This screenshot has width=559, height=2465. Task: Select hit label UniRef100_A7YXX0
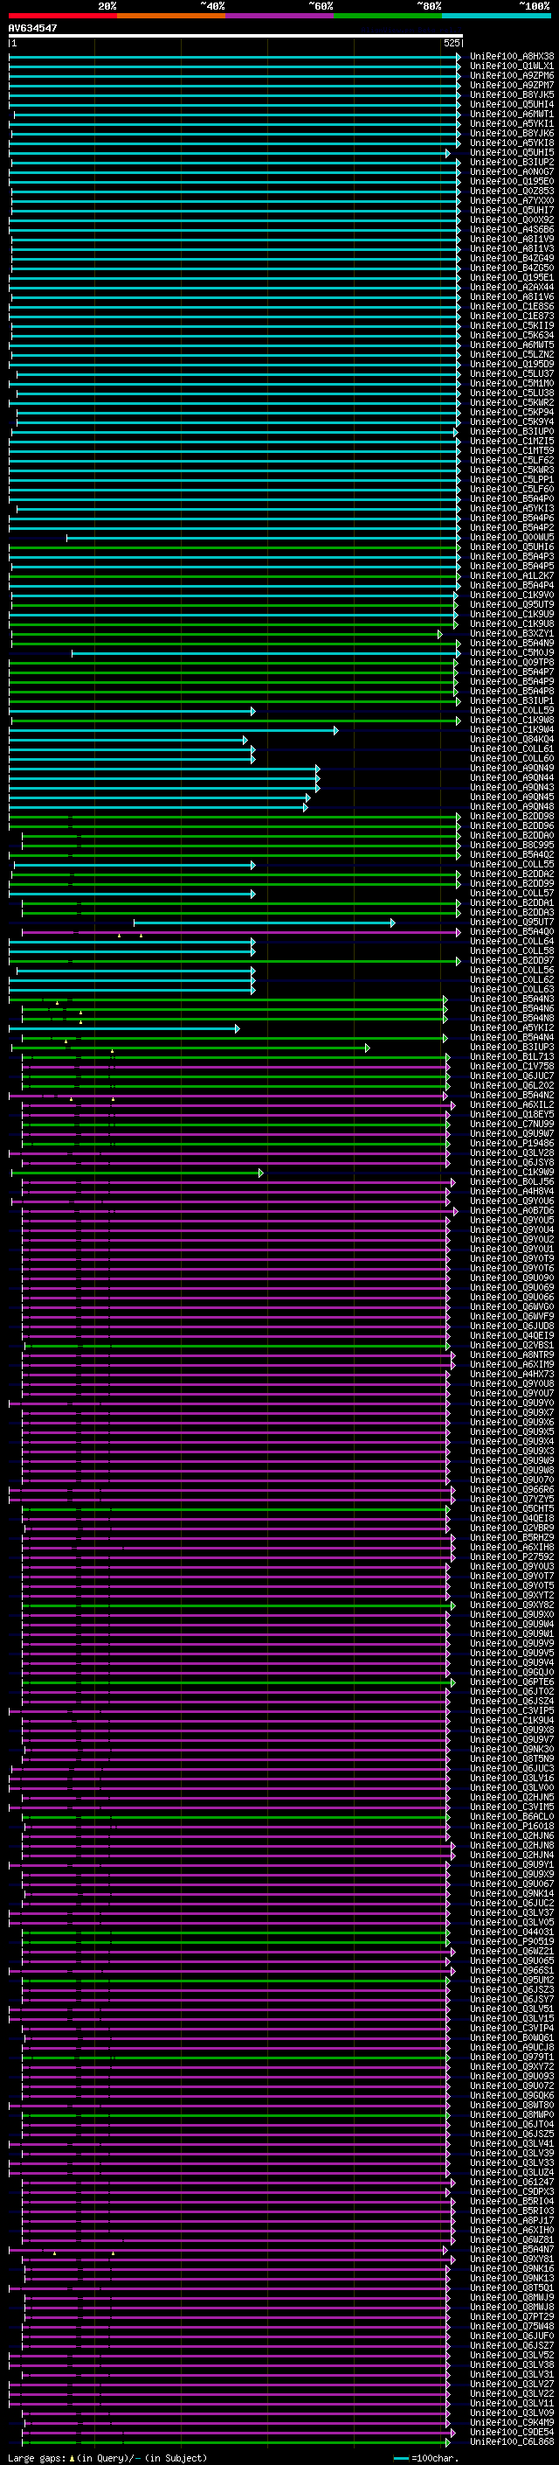click(512, 201)
